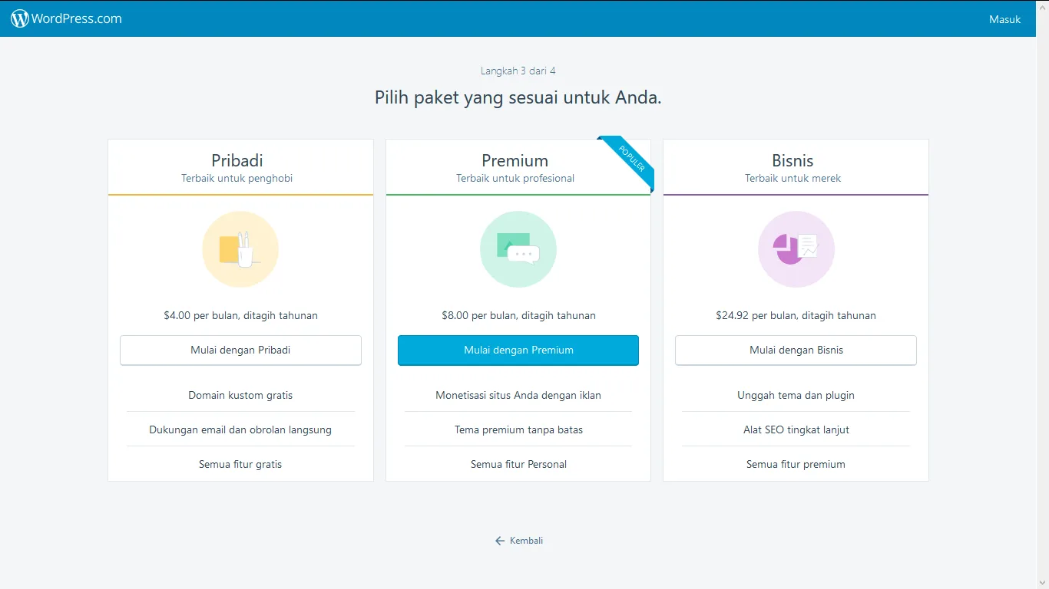Image resolution: width=1049 pixels, height=589 pixels.
Task: Click 'Tema premium tanpa batas' feature
Action: click(518, 429)
